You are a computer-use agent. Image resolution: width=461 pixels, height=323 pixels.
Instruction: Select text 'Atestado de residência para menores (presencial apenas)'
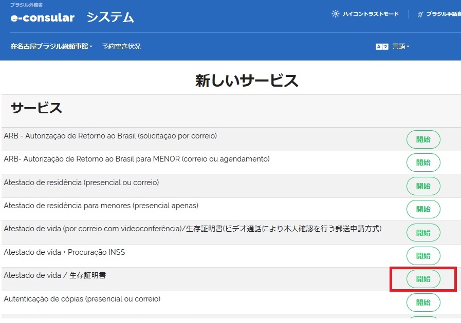pos(101,206)
